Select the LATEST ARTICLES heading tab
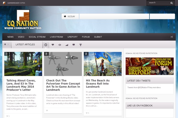 coord(25,45)
